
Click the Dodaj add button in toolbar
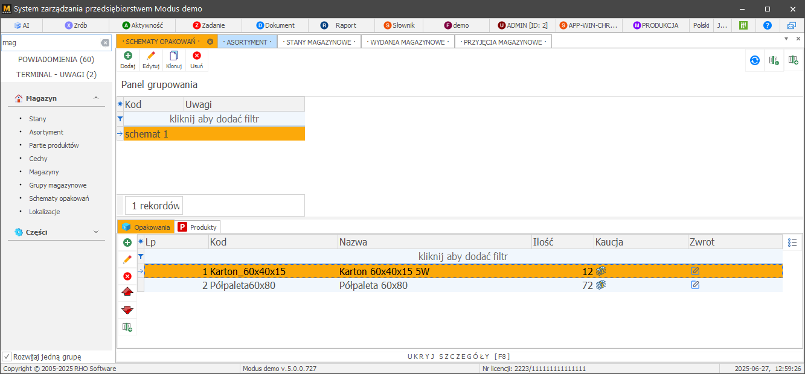127,60
